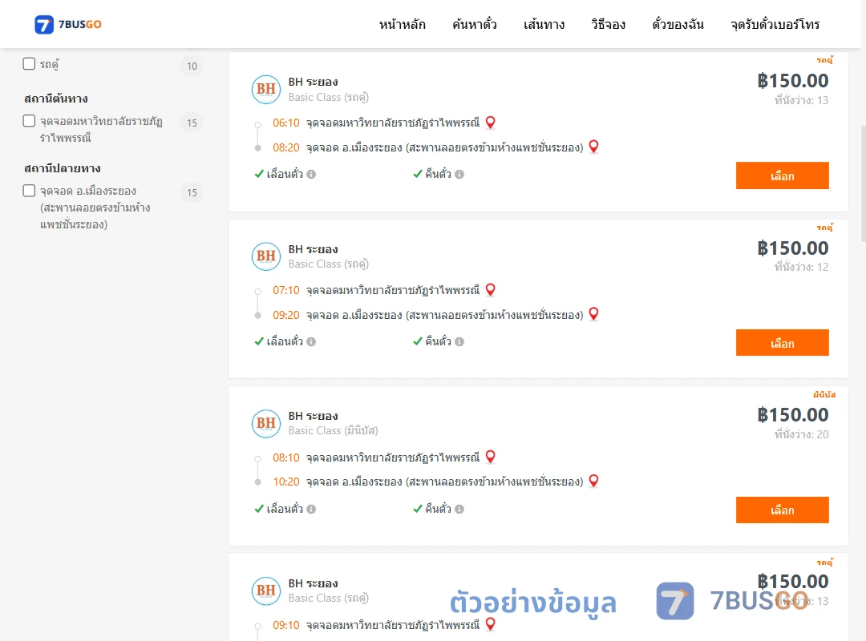The width and height of the screenshot is (866, 641).
Task: Click BH logo on the 08:10 trip
Action: 266,424
